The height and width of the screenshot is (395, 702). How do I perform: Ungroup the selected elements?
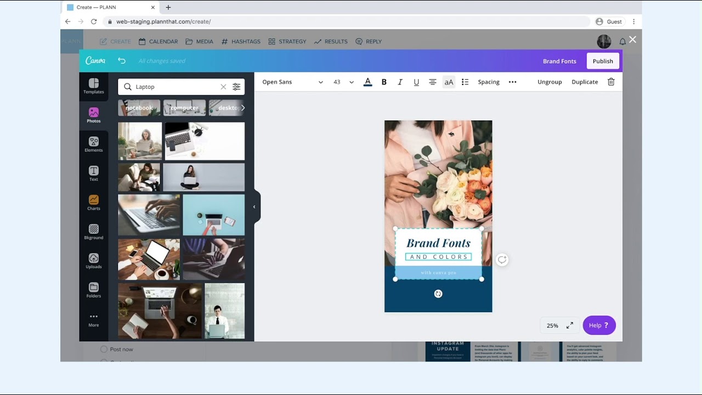pyautogui.click(x=550, y=82)
